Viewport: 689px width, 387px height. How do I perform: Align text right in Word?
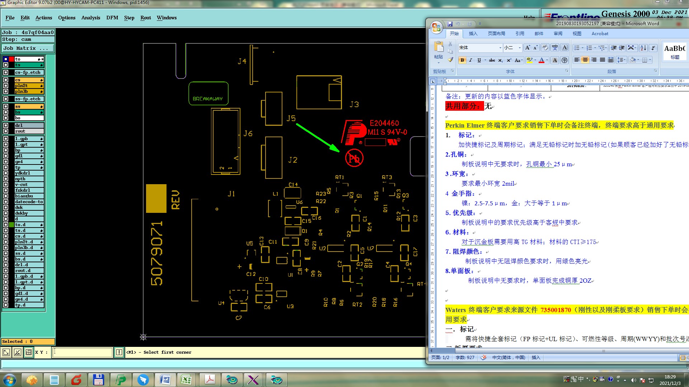[x=594, y=60]
